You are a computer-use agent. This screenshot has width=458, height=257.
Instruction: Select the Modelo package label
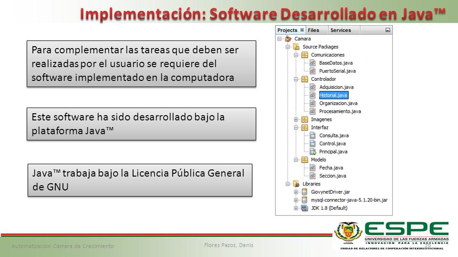(318, 160)
